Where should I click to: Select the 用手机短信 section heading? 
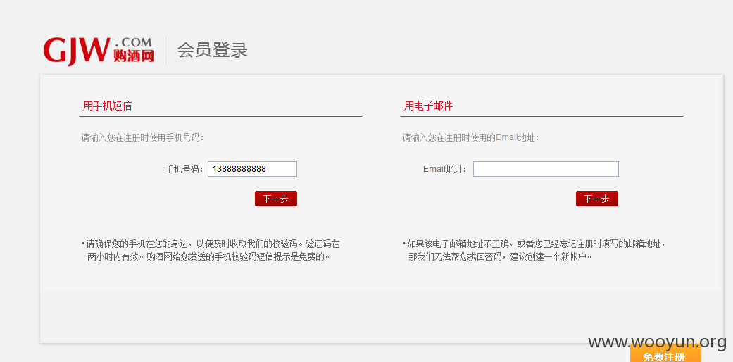[x=108, y=106]
